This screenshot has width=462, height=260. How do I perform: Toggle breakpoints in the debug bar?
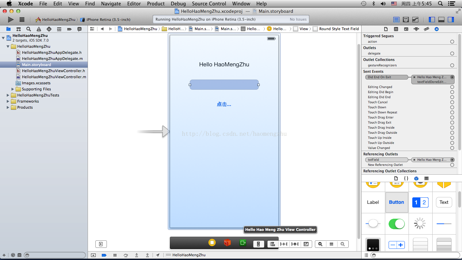pyautogui.click(x=104, y=255)
